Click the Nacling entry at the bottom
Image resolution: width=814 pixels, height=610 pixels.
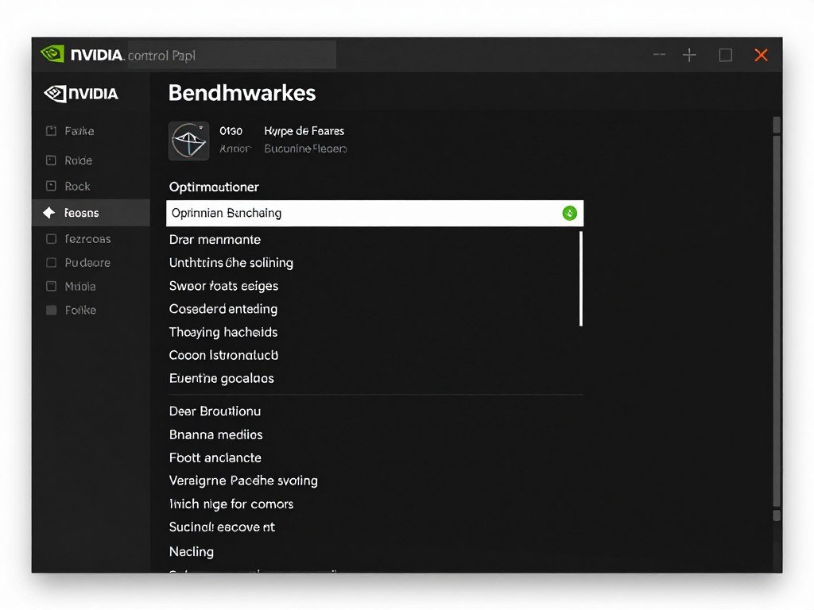(x=192, y=551)
